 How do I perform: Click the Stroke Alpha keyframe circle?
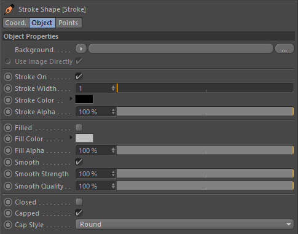(8, 112)
